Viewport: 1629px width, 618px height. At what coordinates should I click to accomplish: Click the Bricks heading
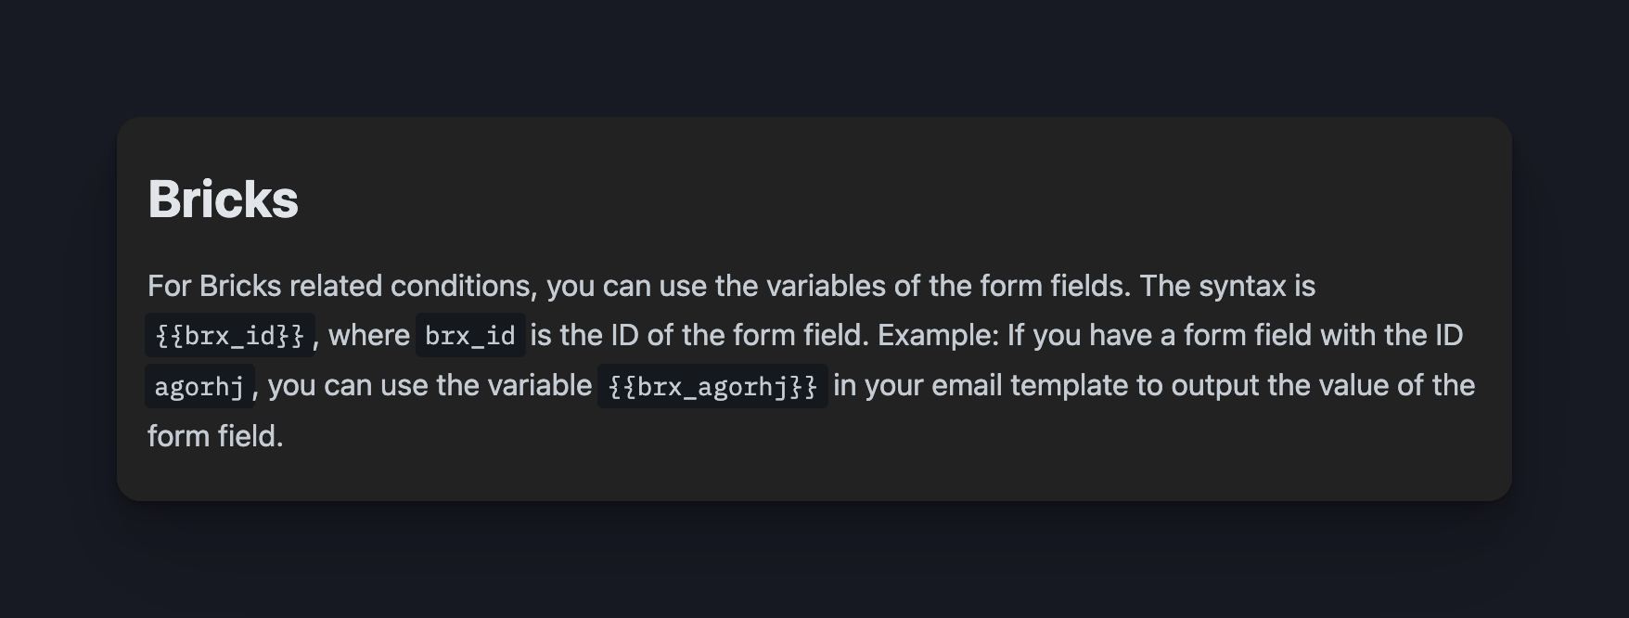(223, 199)
